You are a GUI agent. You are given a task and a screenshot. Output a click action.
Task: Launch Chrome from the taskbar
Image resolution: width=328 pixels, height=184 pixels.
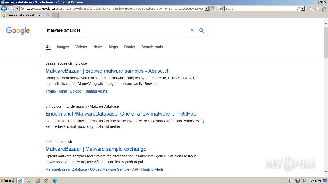46,181
